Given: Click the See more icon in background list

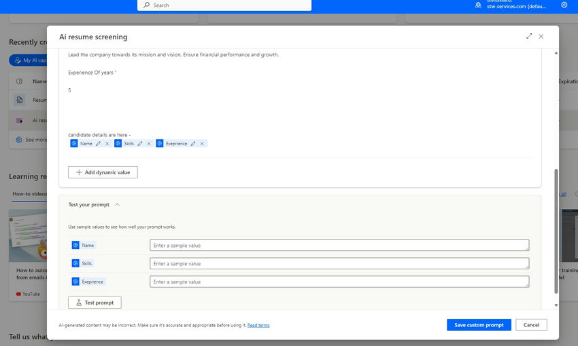Looking at the screenshot, I should coord(19,140).
